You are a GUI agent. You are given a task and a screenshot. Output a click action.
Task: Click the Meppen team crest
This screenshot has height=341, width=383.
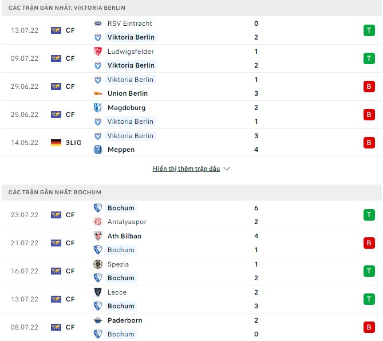click(97, 150)
